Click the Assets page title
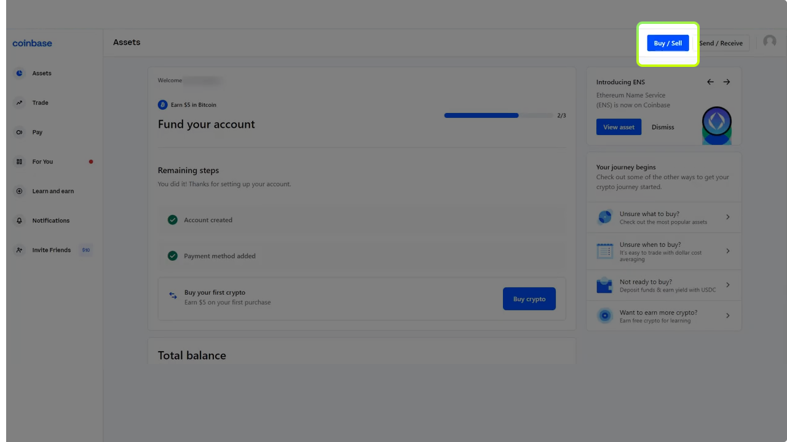Image resolution: width=787 pixels, height=442 pixels. (x=127, y=42)
